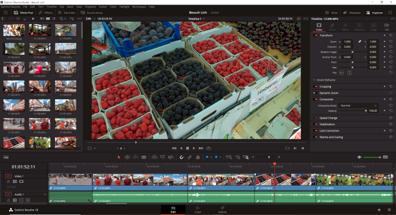Viewport: 396px width, 215px height.
Task: Click the Zoom X value field
Action: coord(347,42)
